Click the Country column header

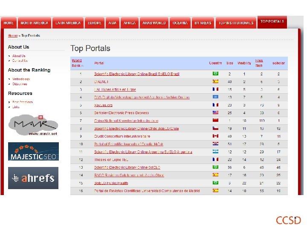(x=215, y=63)
